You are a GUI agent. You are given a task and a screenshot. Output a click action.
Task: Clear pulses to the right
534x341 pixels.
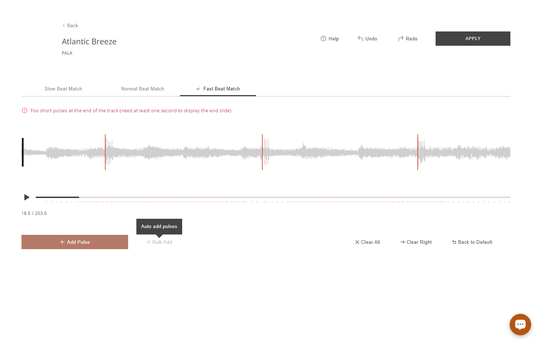pyautogui.click(x=416, y=242)
